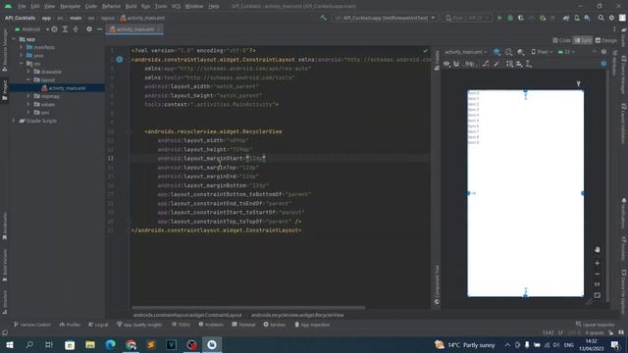The width and height of the screenshot is (628, 353).
Task: Open the Build menu
Action: pos(131,6)
